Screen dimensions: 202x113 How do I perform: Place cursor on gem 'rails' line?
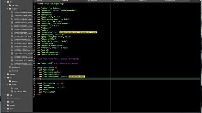click(x=49, y=8)
